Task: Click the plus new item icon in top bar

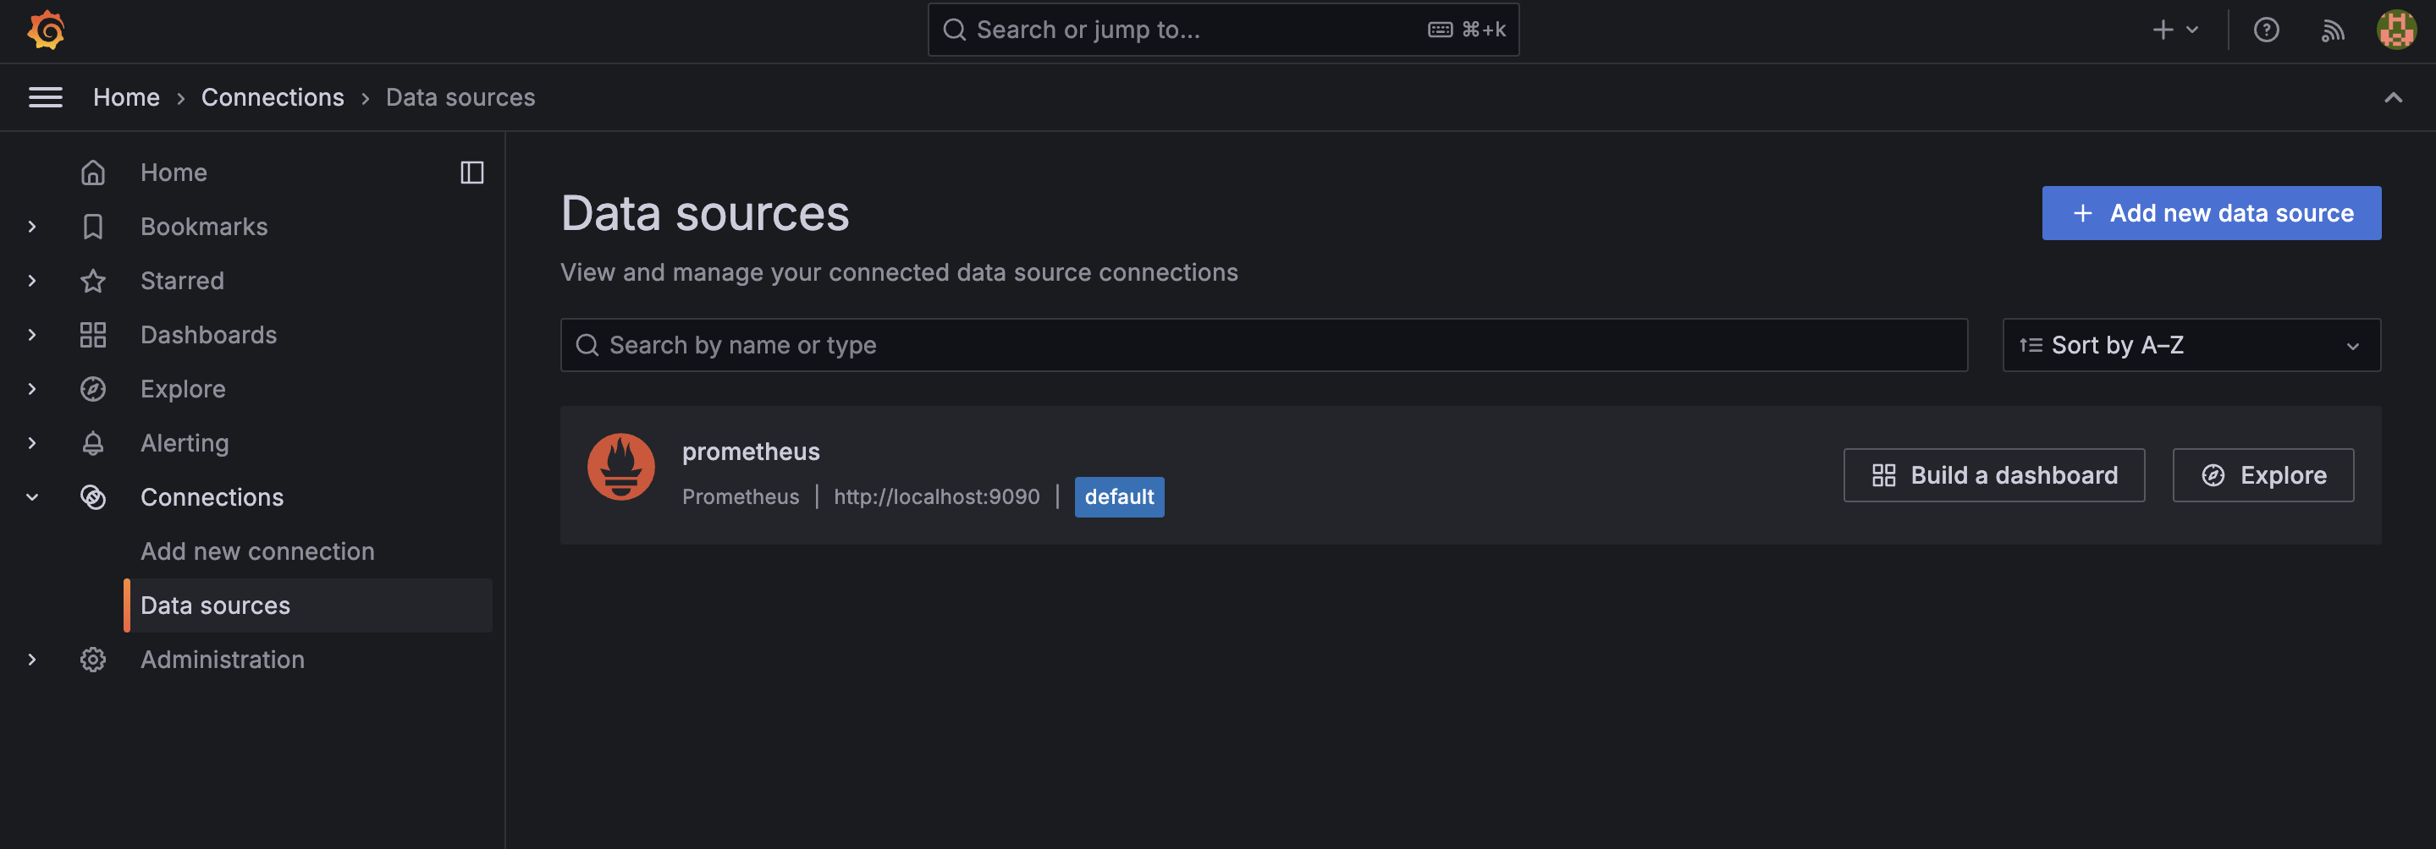Action: 2163,30
